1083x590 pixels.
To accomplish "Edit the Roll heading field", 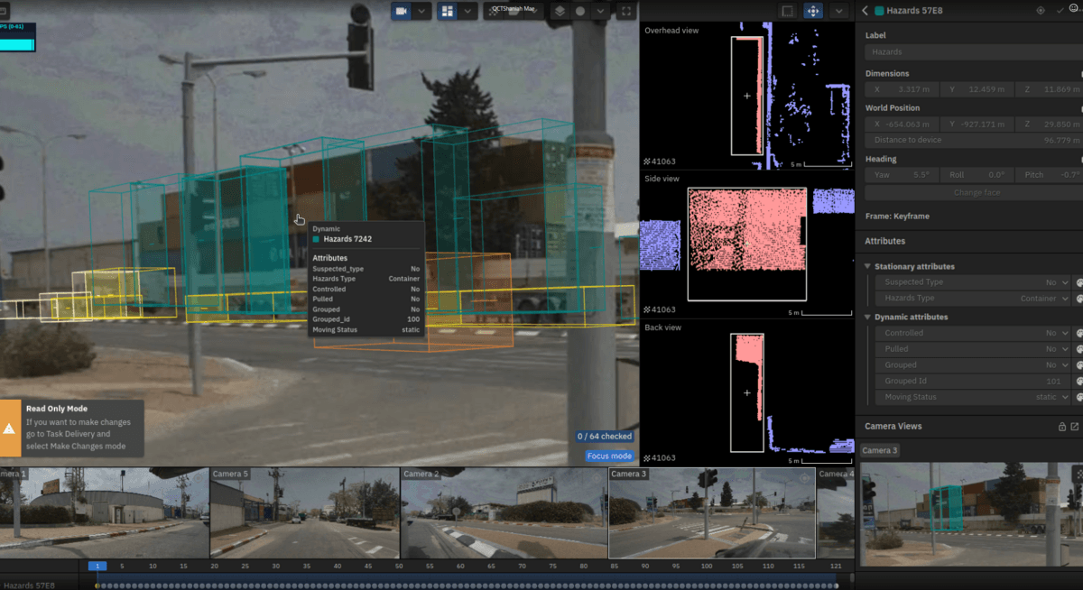I will [979, 175].
